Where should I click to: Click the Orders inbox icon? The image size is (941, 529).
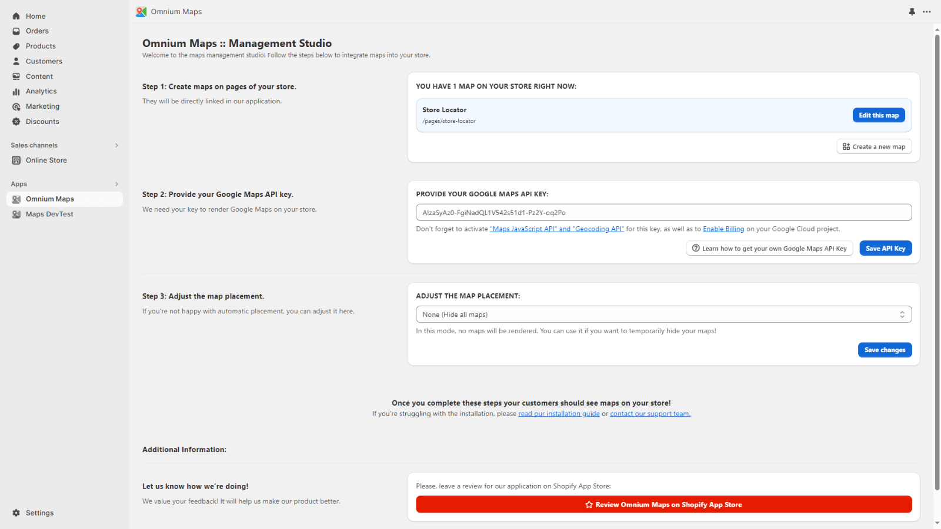coord(16,31)
